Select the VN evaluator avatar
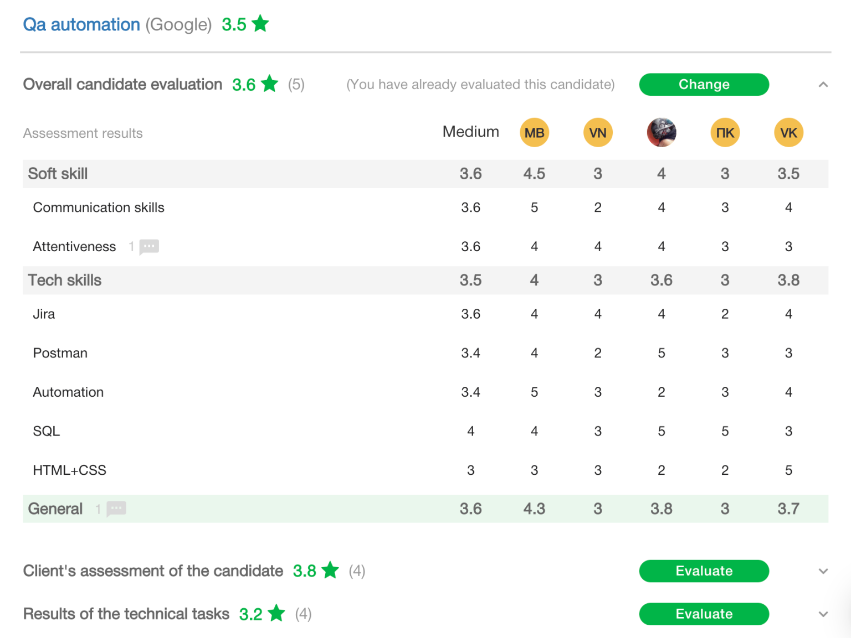The width and height of the screenshot is (851, 638). point(598,132)
